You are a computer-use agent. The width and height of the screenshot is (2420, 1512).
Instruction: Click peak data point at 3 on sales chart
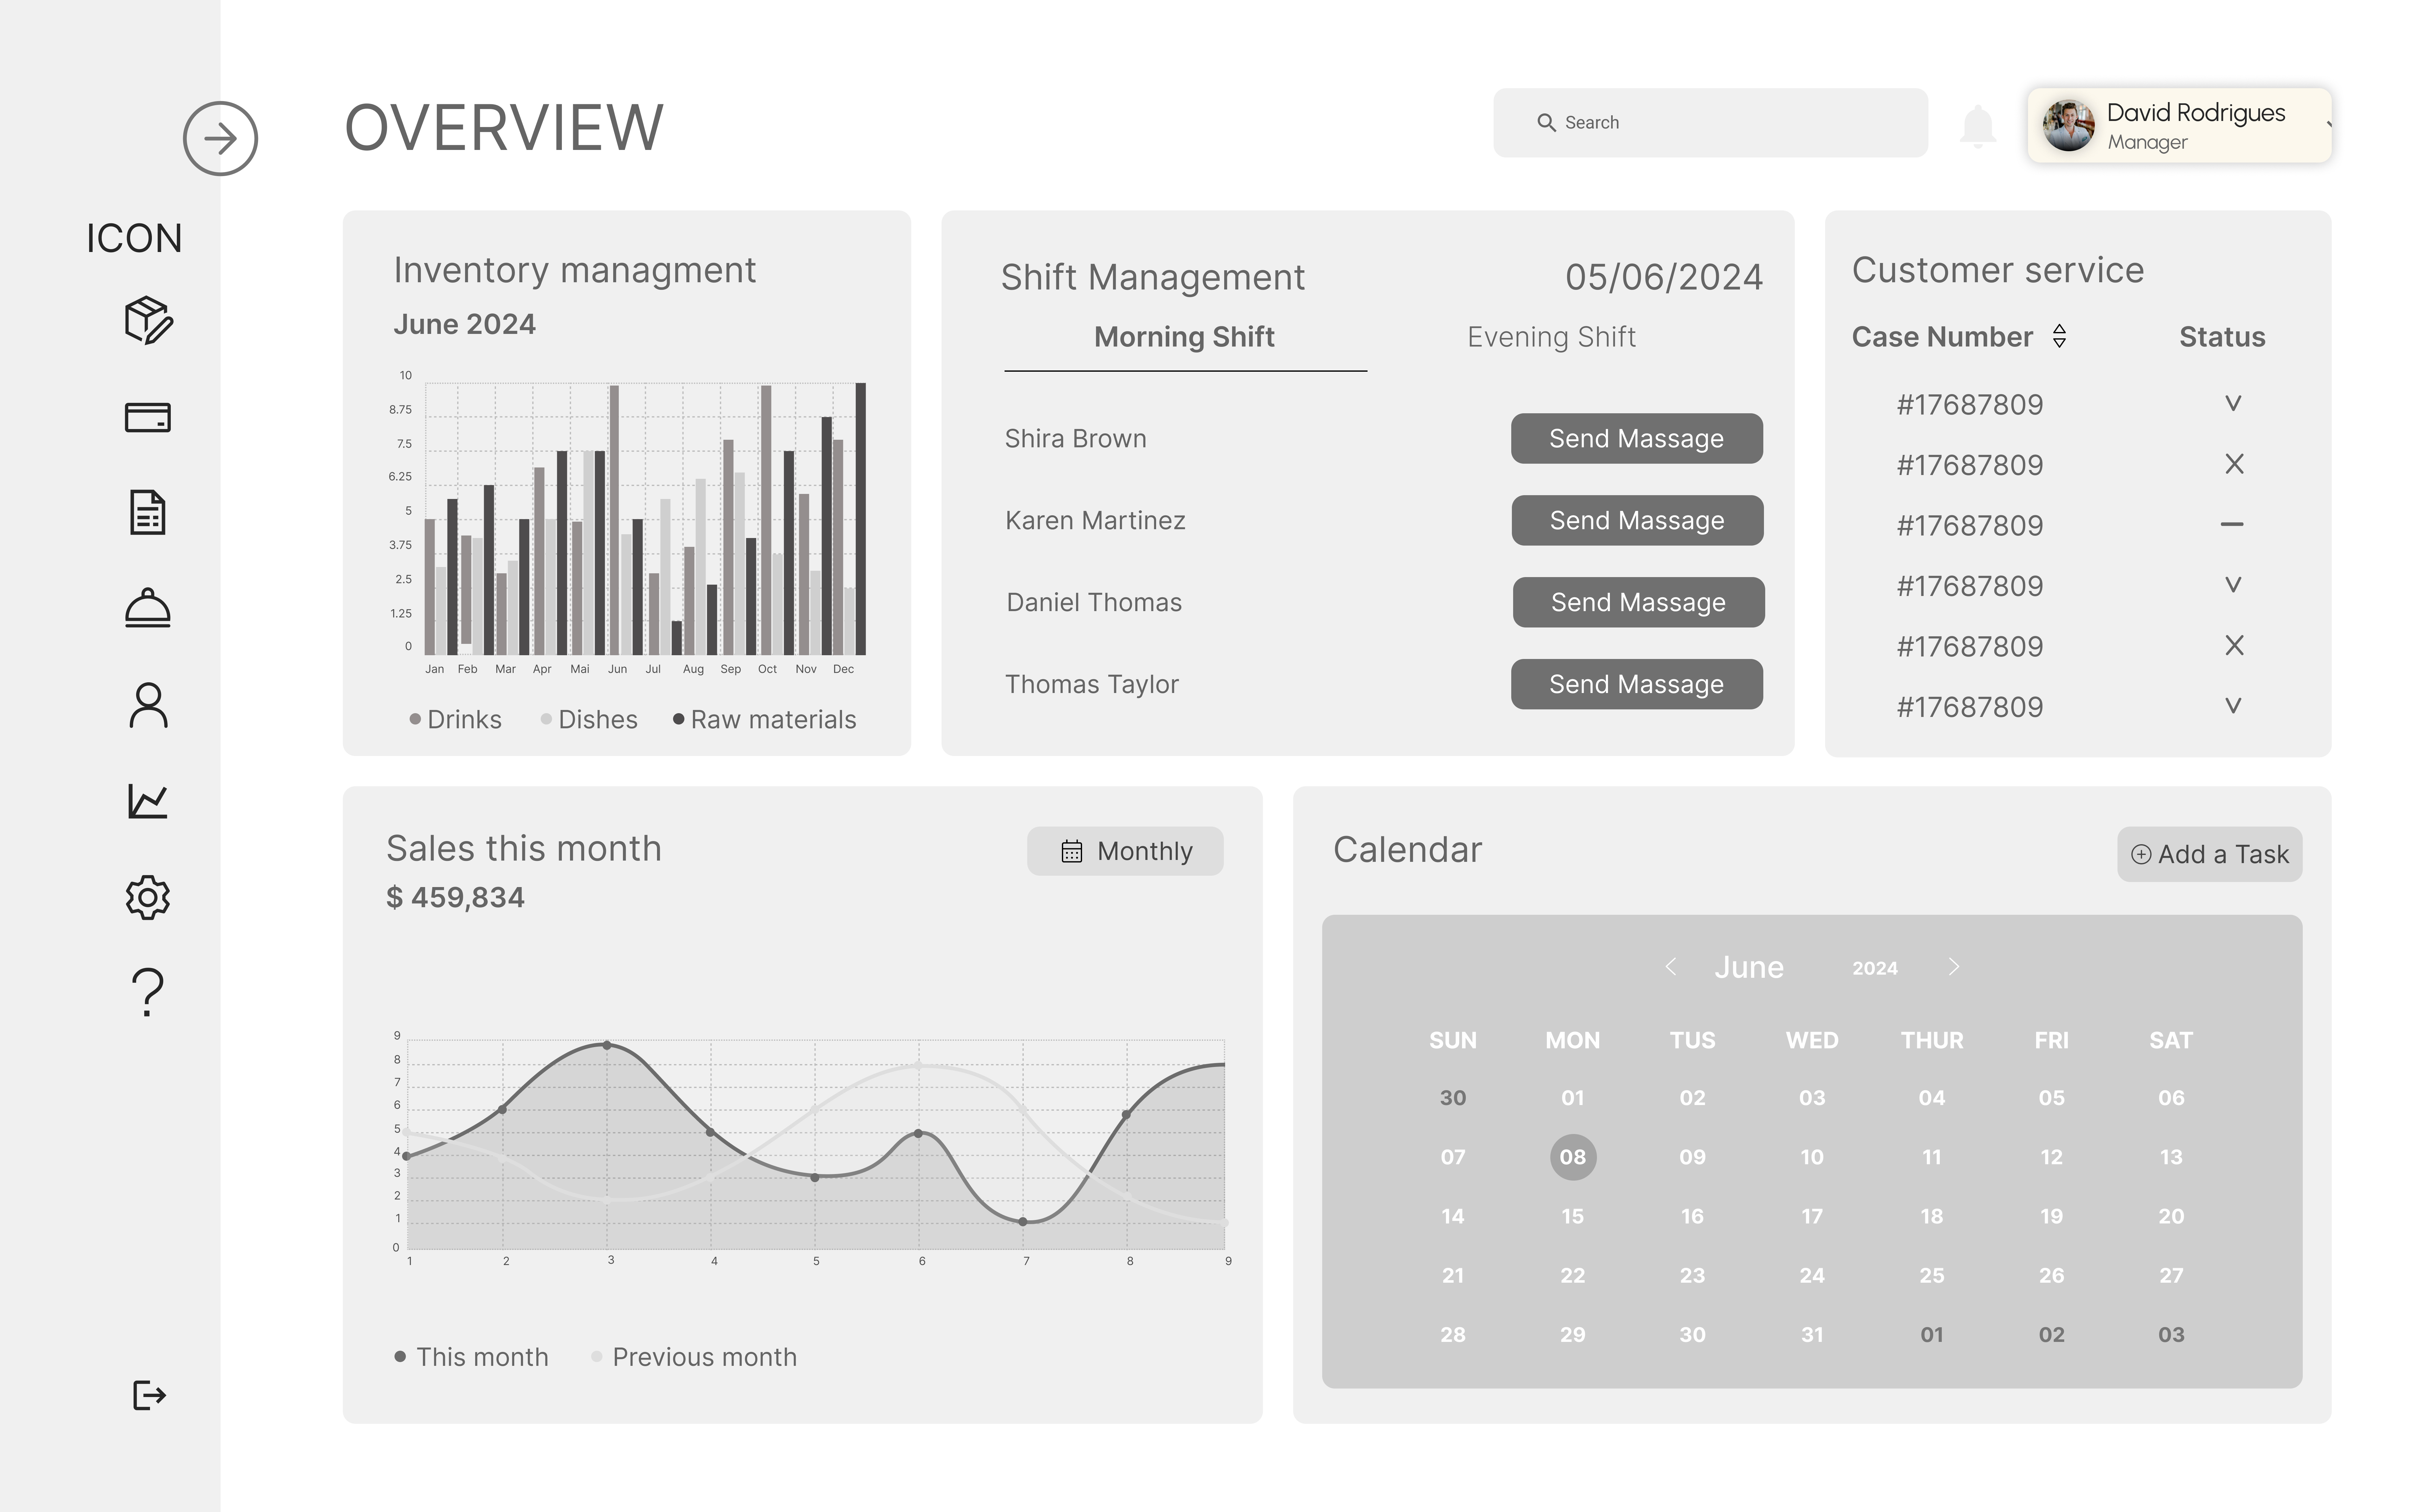pyautogui.click(x=607, y=1045)
